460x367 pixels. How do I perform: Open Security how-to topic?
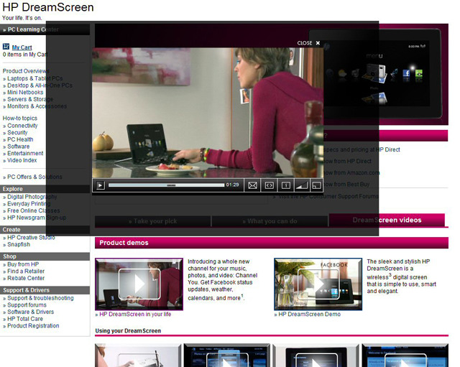pos(17,132)
